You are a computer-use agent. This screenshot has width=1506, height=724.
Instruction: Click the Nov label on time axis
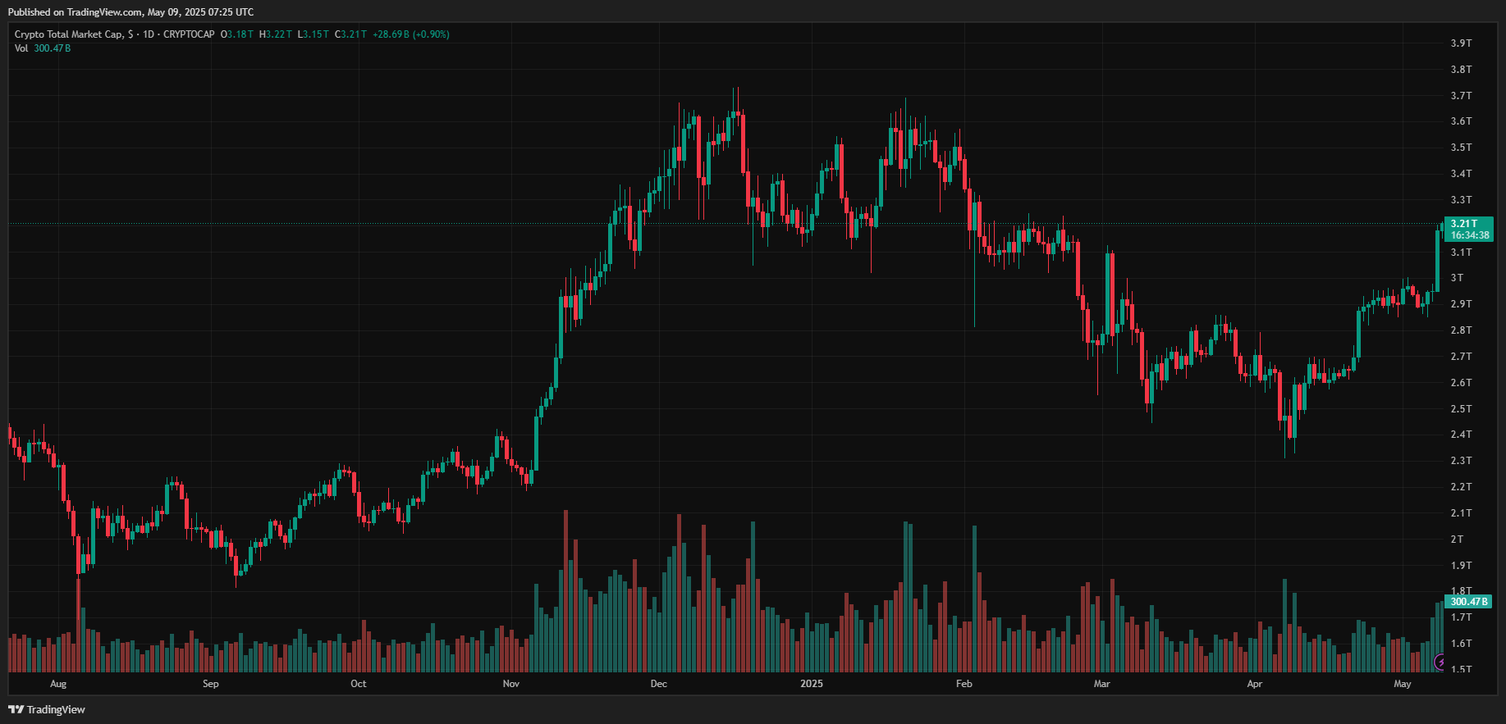pyautogui.click(x=511, y=684)
